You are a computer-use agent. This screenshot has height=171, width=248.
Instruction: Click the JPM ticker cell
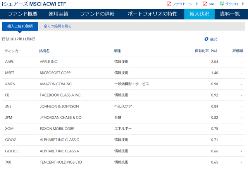point(9,117)
